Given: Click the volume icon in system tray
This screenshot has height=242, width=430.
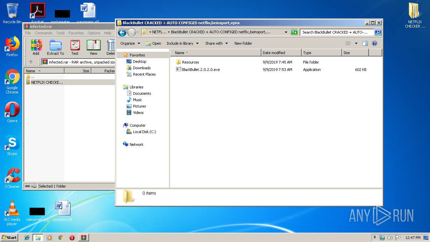Looking at the screenshot, I should tap(390, 238).
